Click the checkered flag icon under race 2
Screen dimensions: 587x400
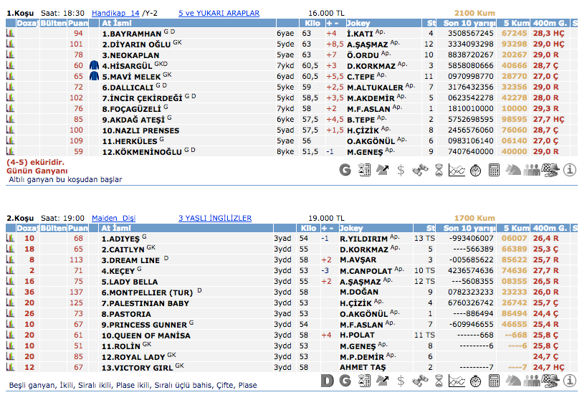point(550,380)
